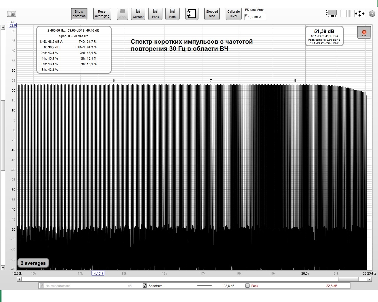This screenshot has width=378, height=302.
Task: Toggle the Spectrum trace checkbox
Action: pos(145,285)
